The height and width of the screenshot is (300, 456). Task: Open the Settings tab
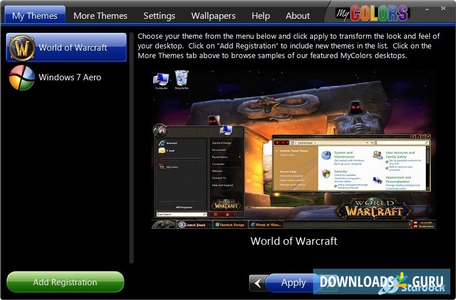159,16
